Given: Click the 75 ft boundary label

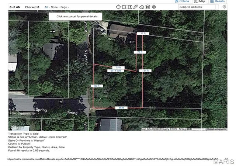Looking at the screenshot, I should pyautogui.click(x=118, y=68).
